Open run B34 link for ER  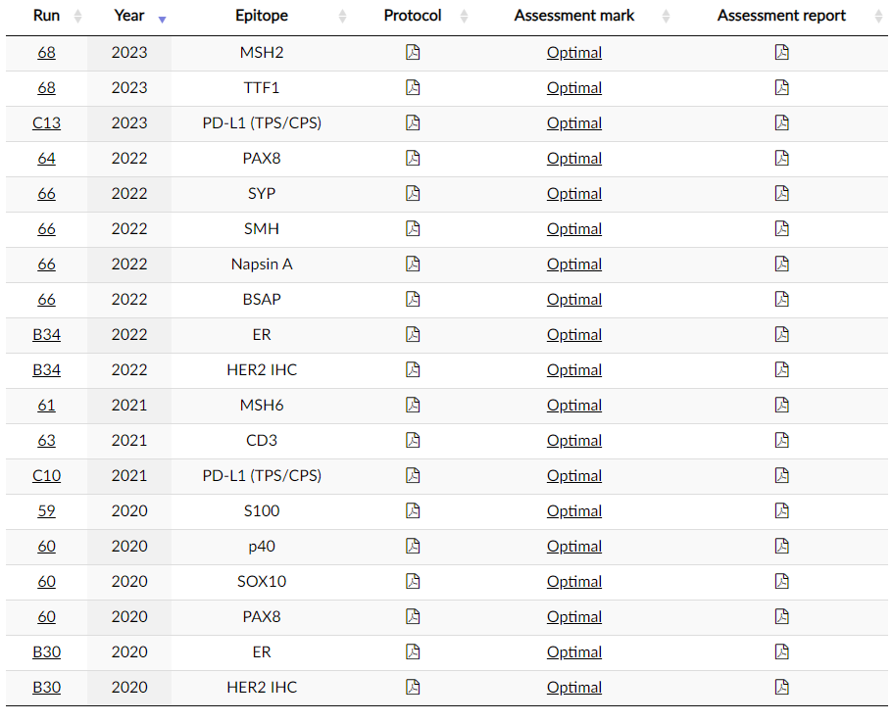[x=47, y=334]
